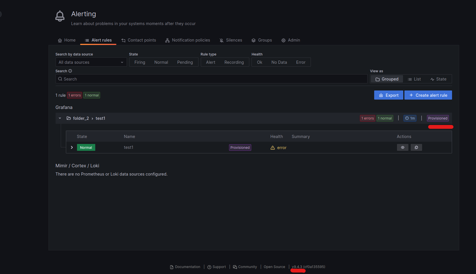The width and height of the screenshot is (476, 274).
Task: Open rule details with the eye icon
Action: point(402,147)
